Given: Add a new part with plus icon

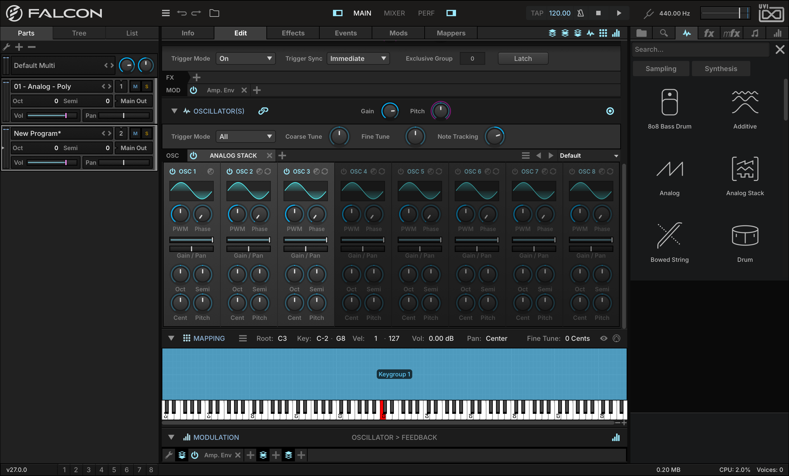Looking at the screenshot, I should click(19, 47).
